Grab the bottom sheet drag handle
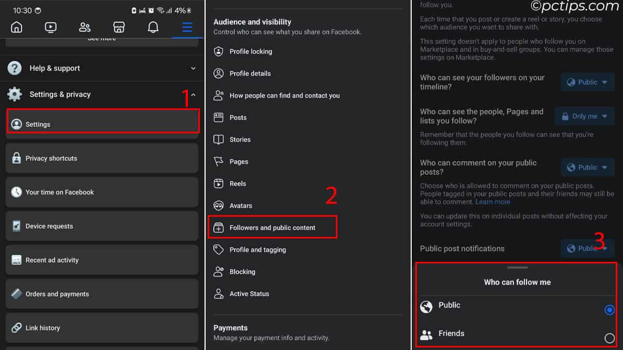Image resolution: width=623 pixels, height=350 pixels. (x=518, y=268)
